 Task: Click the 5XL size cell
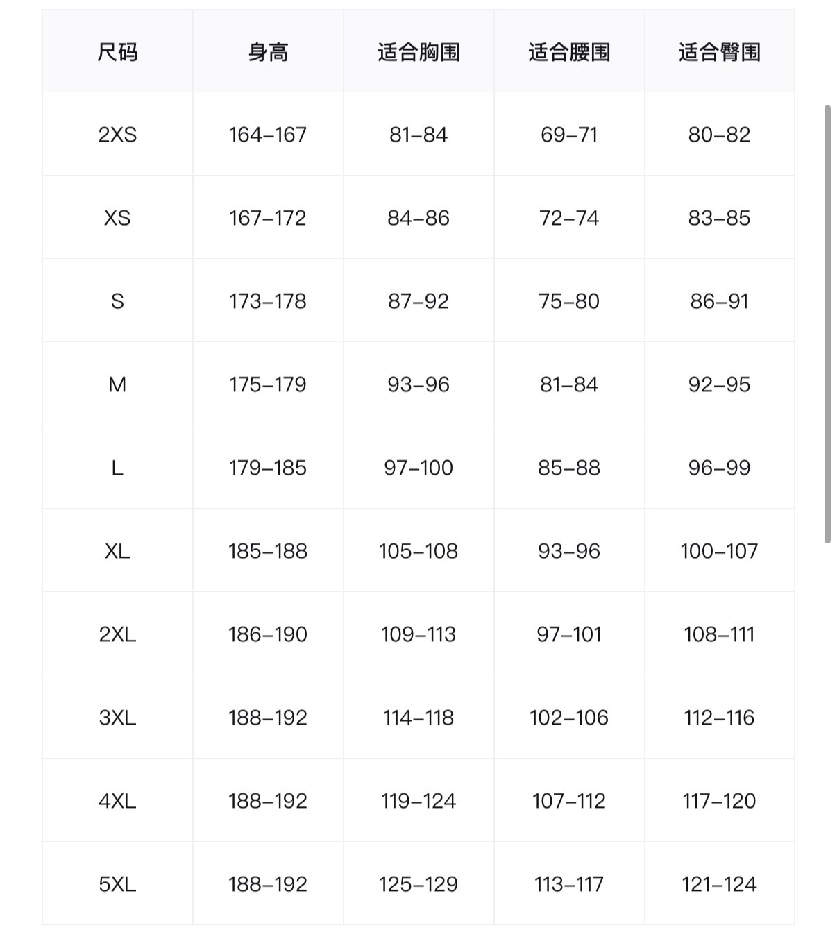117,884
